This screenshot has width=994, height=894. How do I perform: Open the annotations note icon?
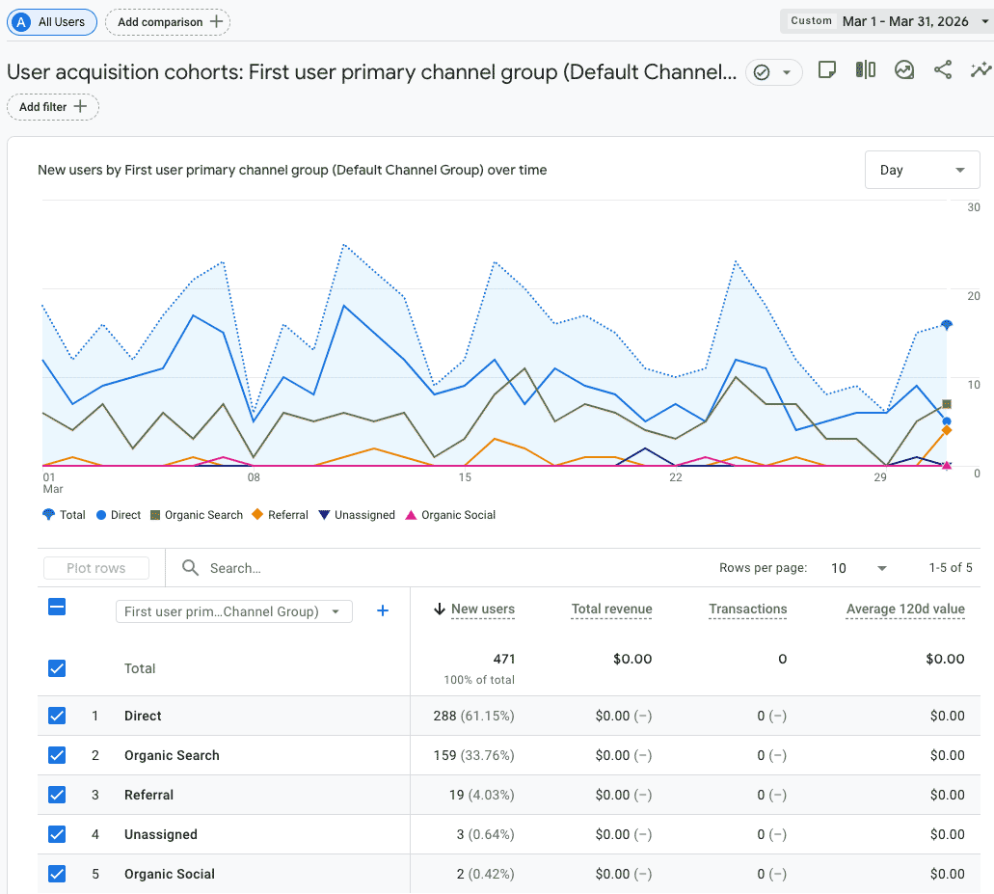(826, 70)
